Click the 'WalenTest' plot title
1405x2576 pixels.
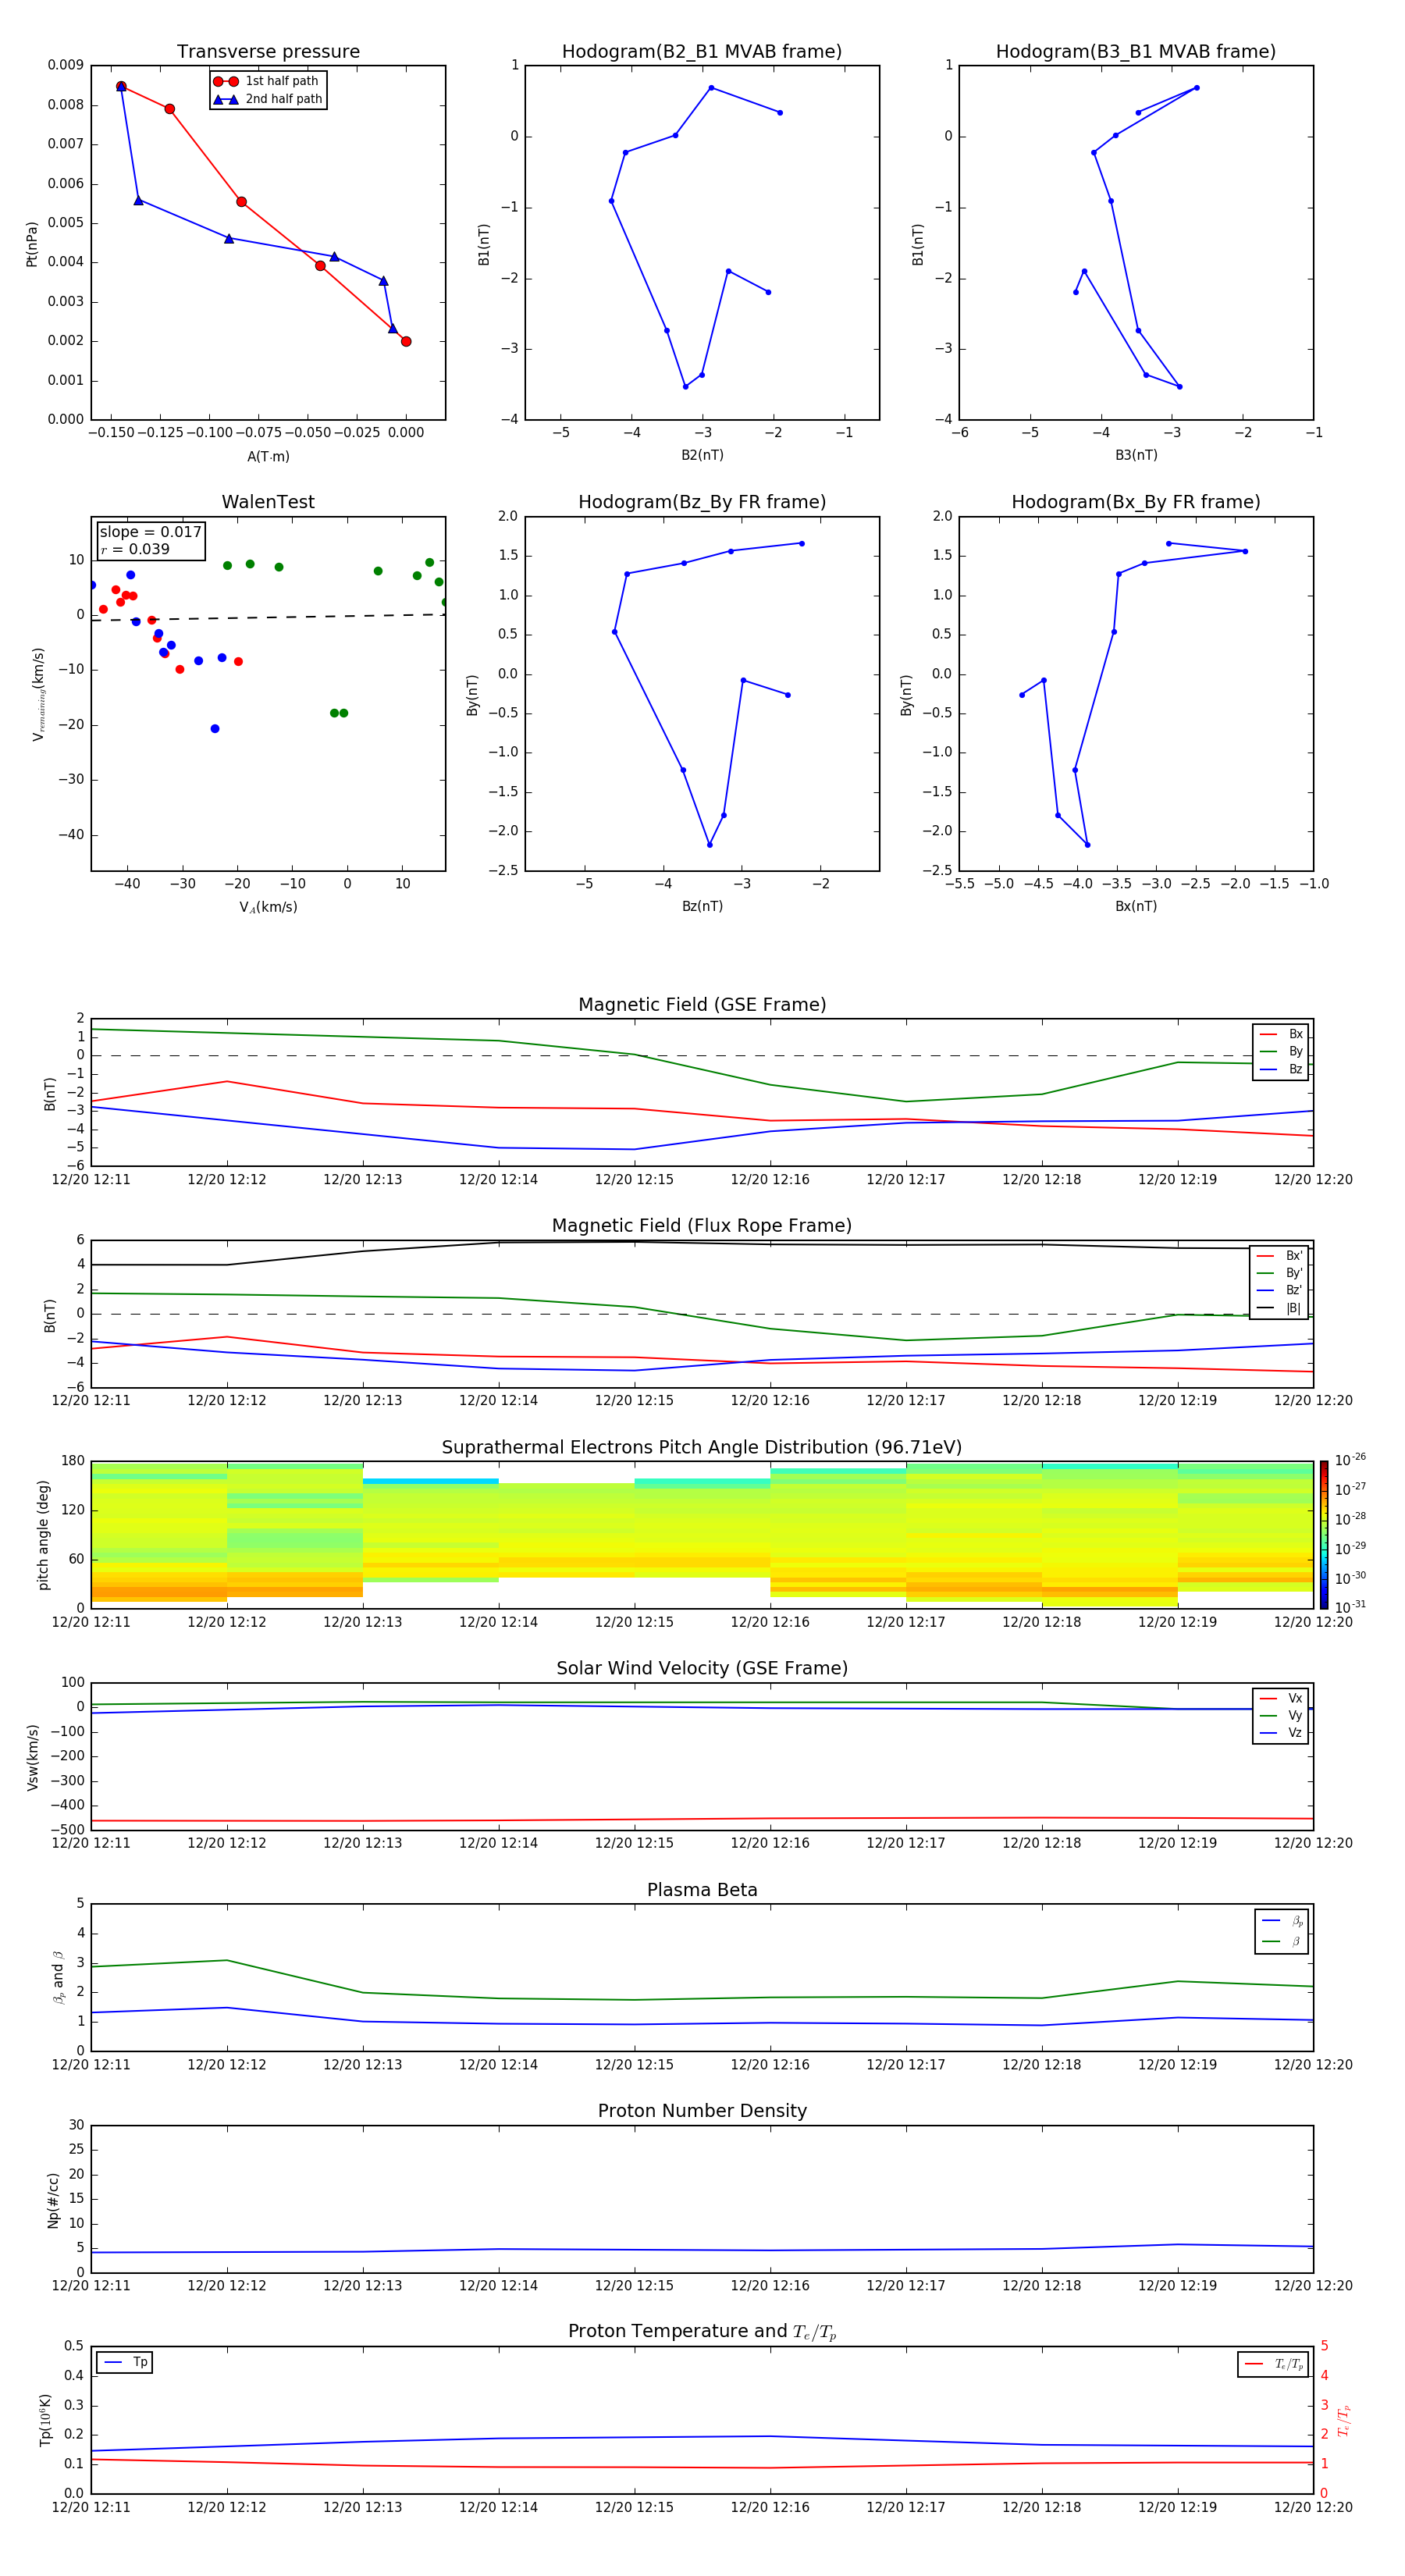tap(268, 502)
